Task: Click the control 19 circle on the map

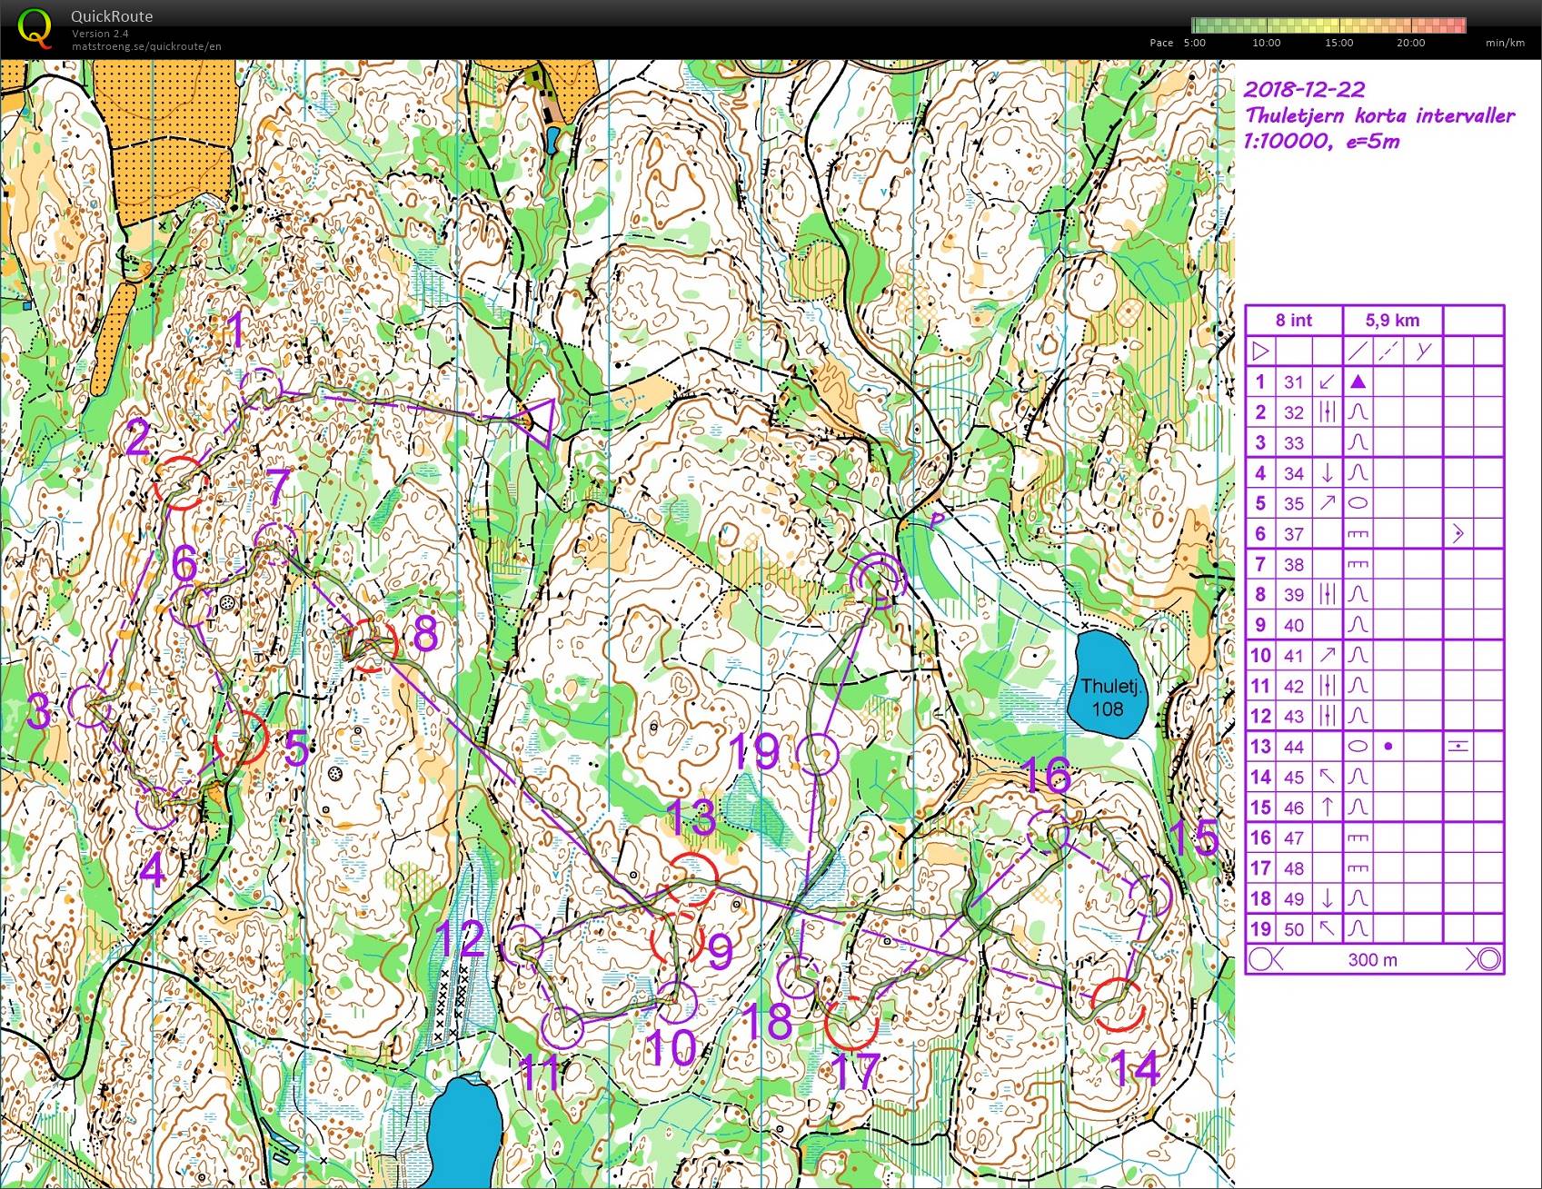Action: pyautogui.click(x=820, y=754)
